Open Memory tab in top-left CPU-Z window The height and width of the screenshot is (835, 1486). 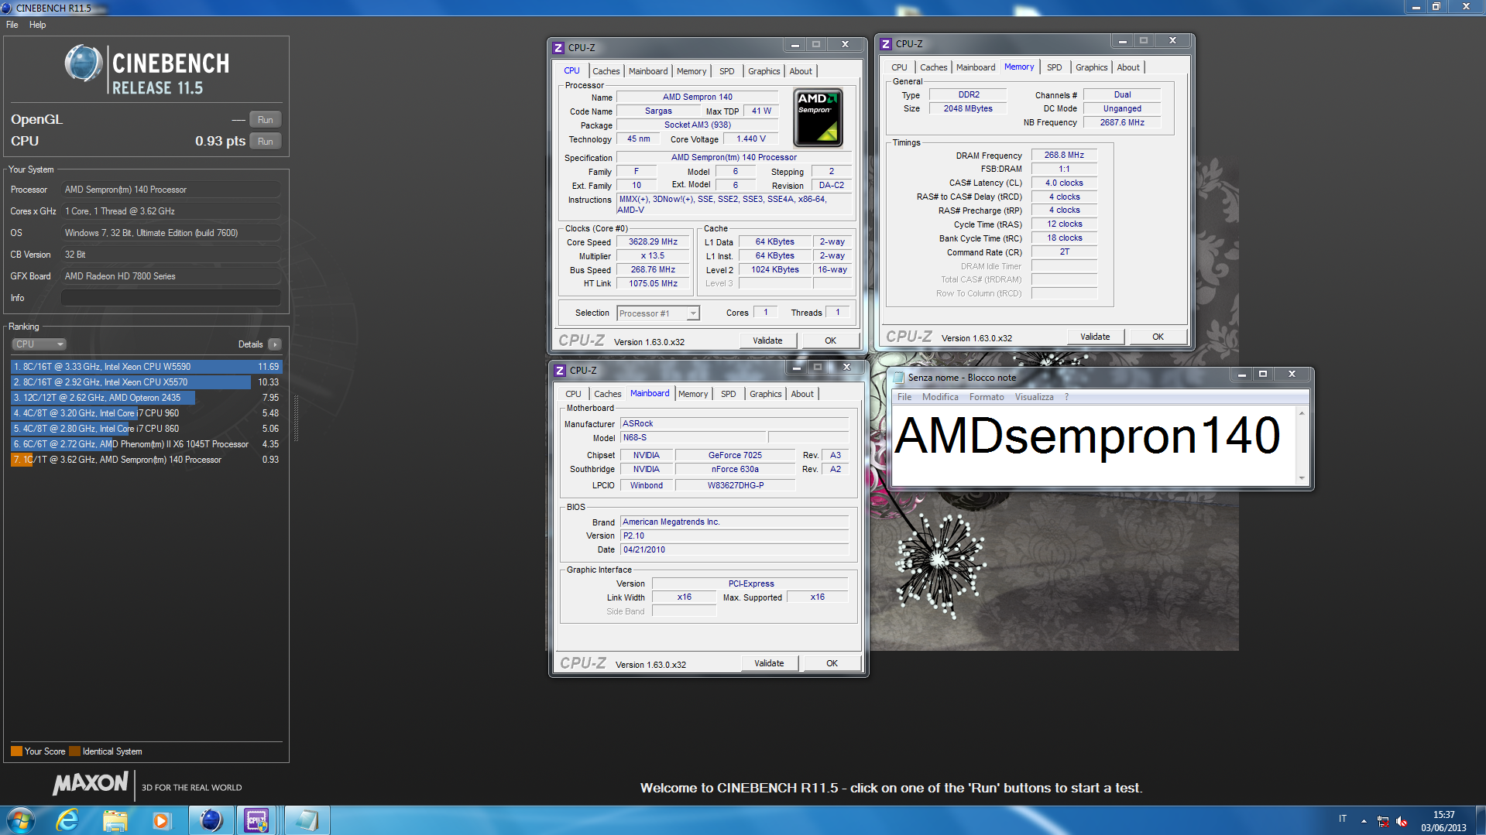click(x=692, y=71)
